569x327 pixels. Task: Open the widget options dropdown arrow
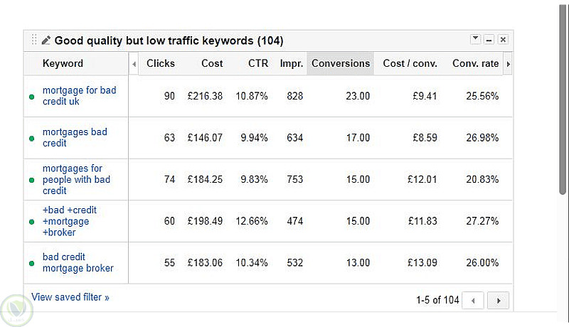point(475,39)
